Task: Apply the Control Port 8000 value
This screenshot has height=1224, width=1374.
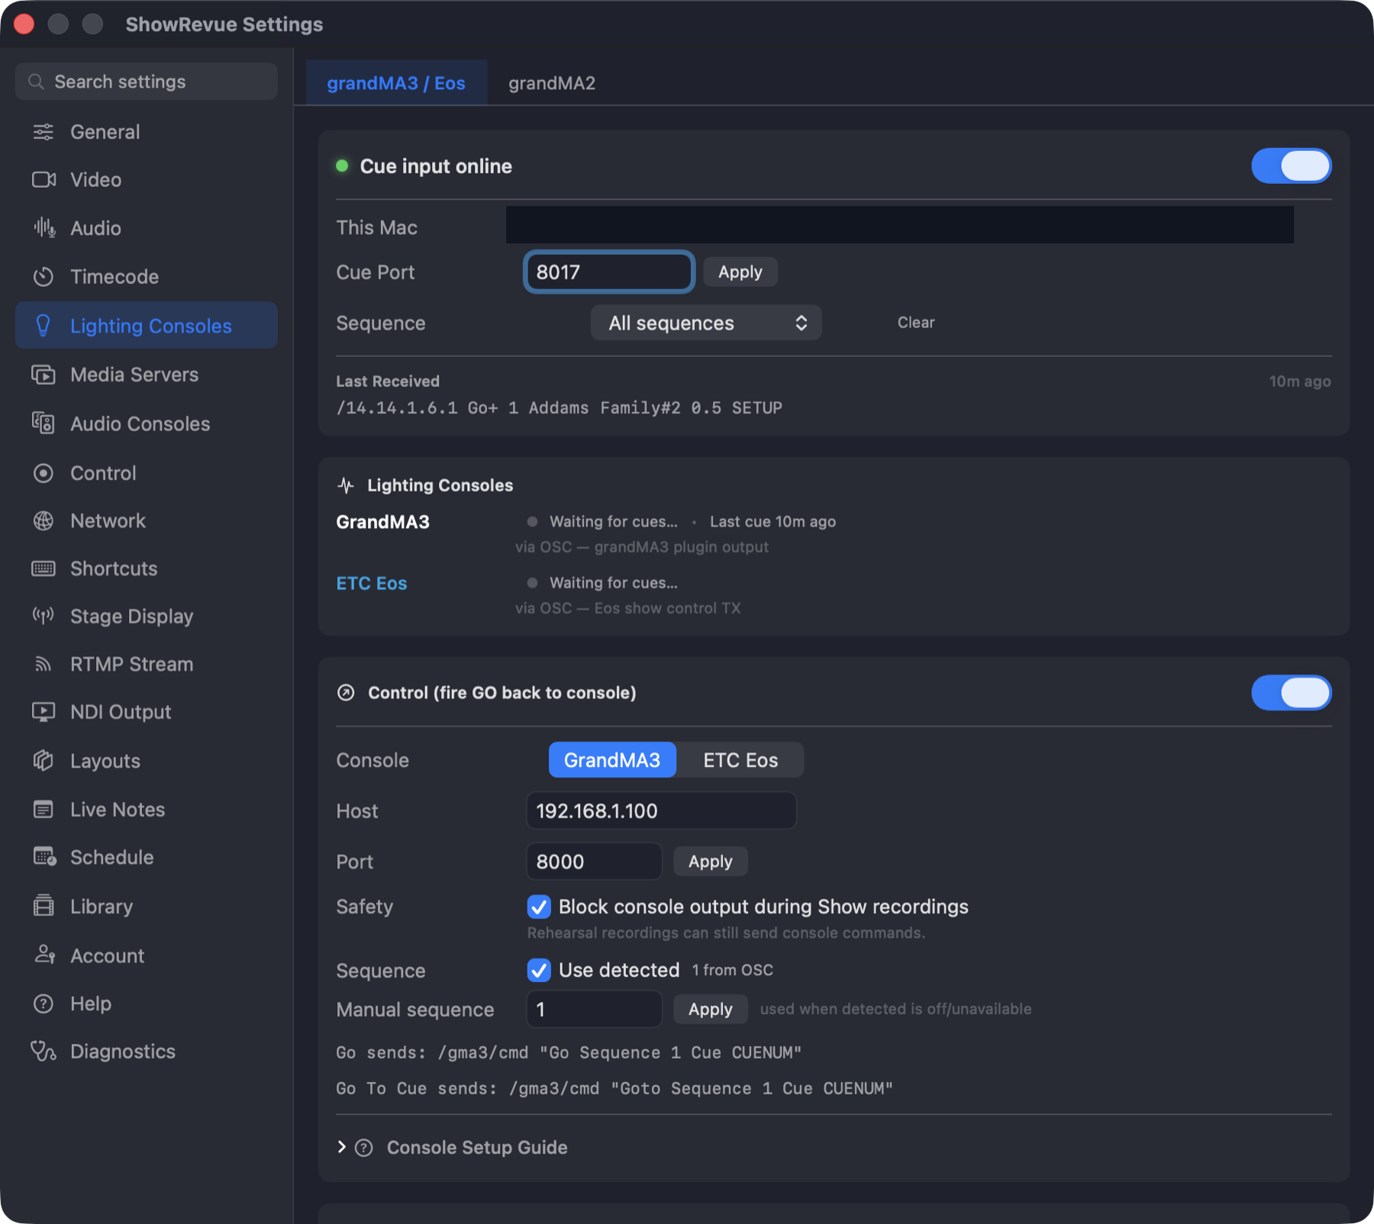Action: (711, 862)
